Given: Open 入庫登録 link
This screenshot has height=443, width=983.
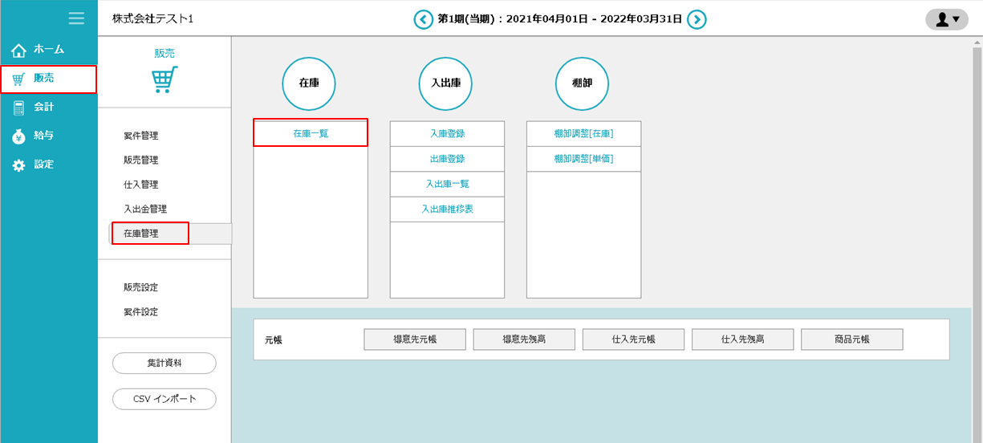Looking at the screenshot, I should (x=447, y=134).
